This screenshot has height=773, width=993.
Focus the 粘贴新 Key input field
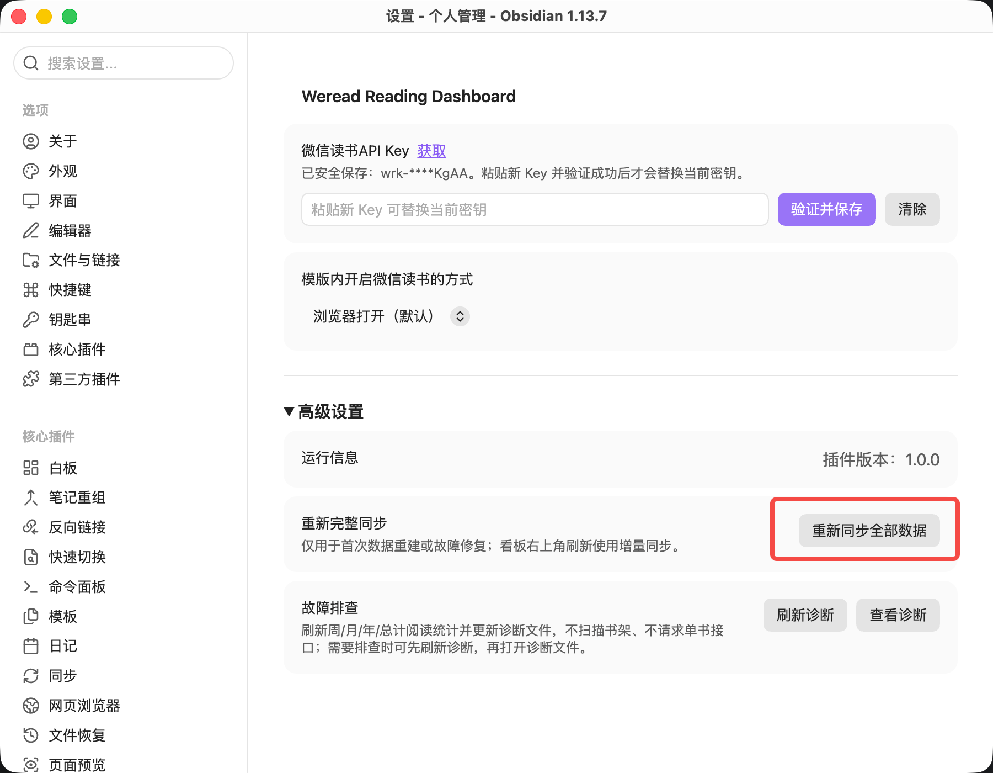535,209
